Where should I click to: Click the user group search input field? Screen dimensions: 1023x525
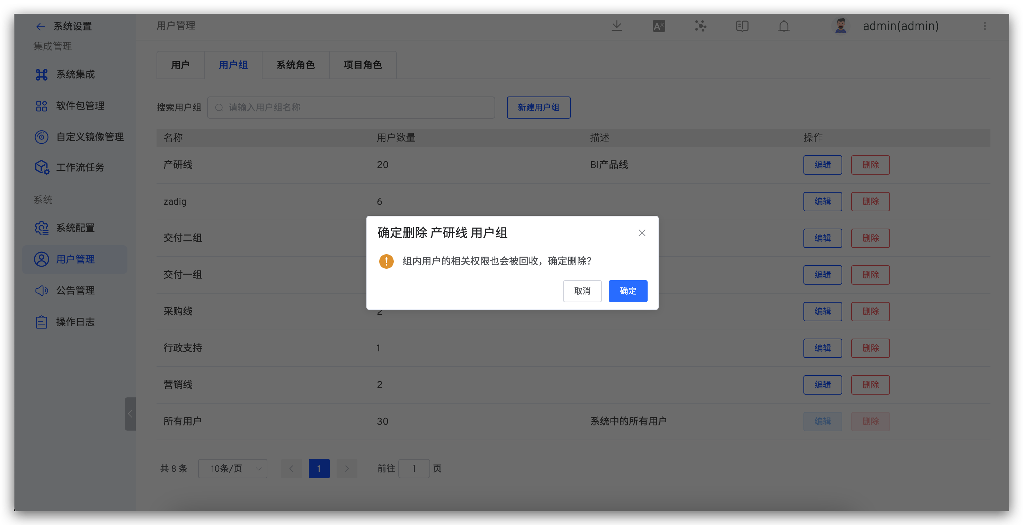coord(351,107)
